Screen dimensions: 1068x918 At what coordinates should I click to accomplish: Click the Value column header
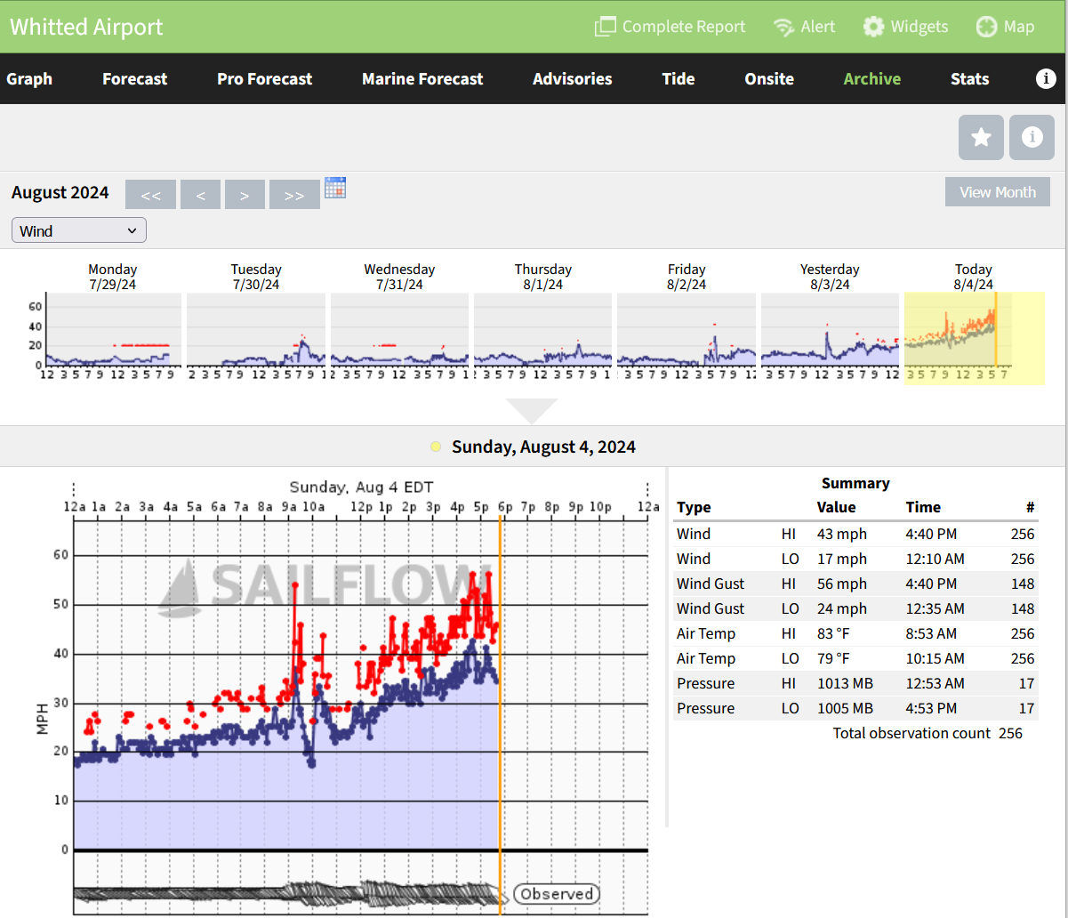[836, 507]
